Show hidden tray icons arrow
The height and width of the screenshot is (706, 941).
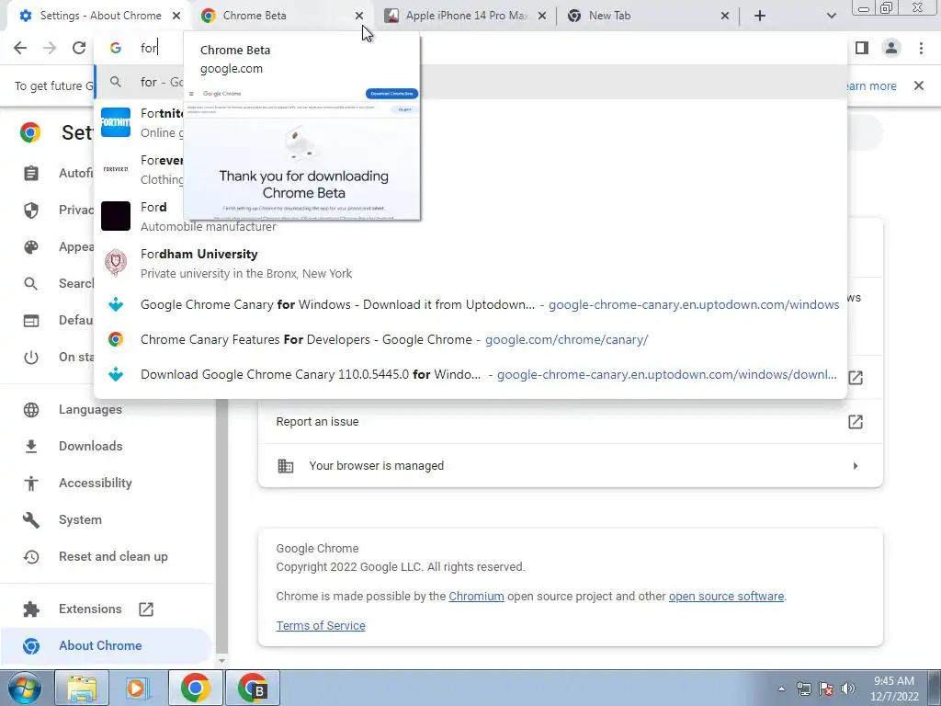(781, 689)
